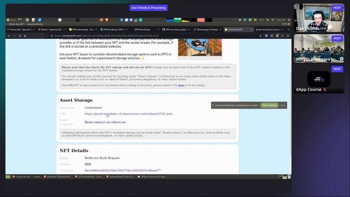Open a new browser tab with plus
Image resolution: width=350 pixels, height=197 pixels.
(x=288, y=30)
